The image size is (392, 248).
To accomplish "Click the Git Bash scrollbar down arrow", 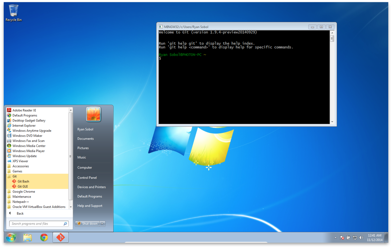I will (x=332, y=122).
